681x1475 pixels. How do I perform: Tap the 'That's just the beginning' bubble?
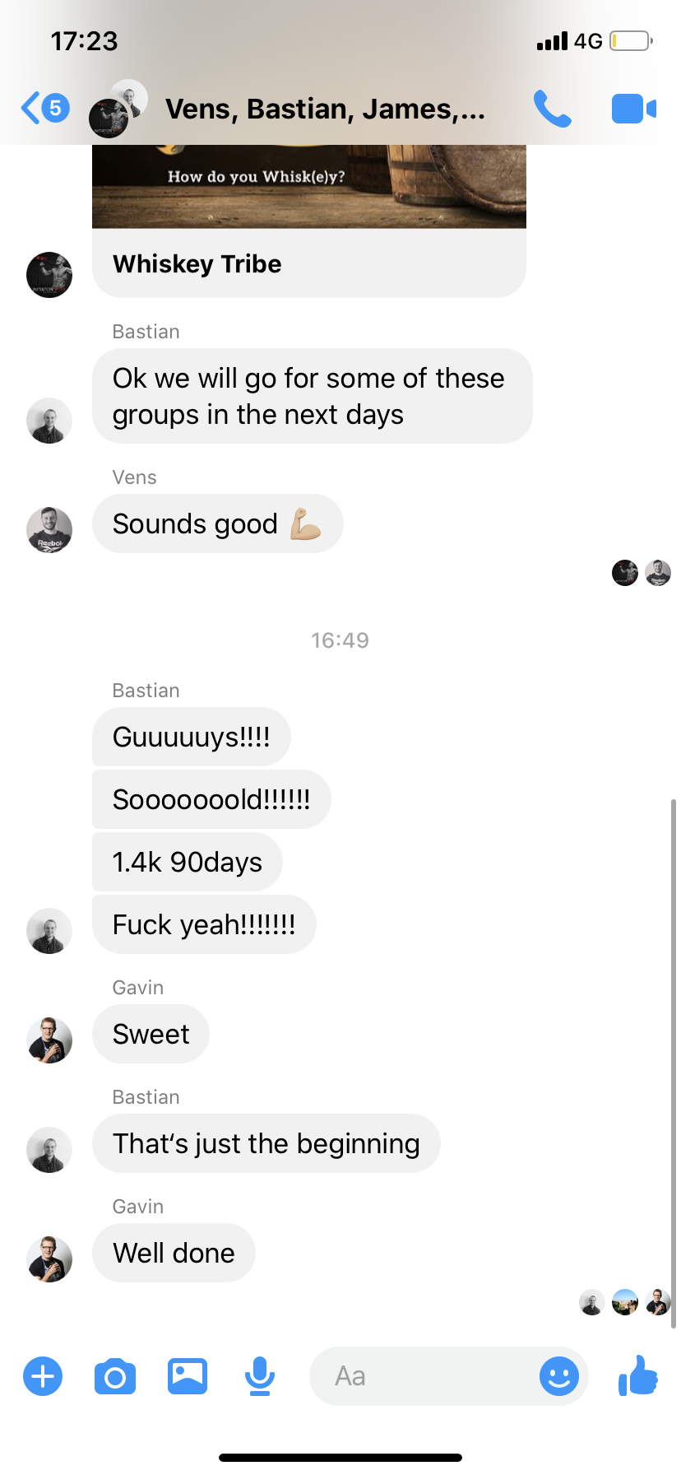(266, 1143)
